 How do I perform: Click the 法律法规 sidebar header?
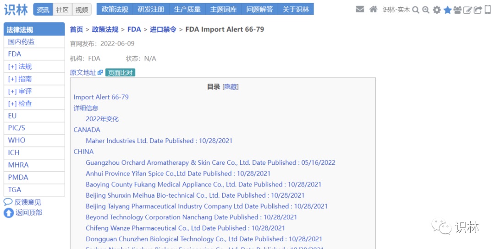point(34,29)
